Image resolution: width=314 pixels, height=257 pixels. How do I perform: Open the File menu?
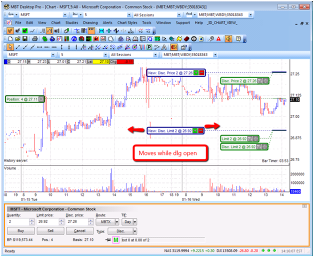tap(18, 23)
